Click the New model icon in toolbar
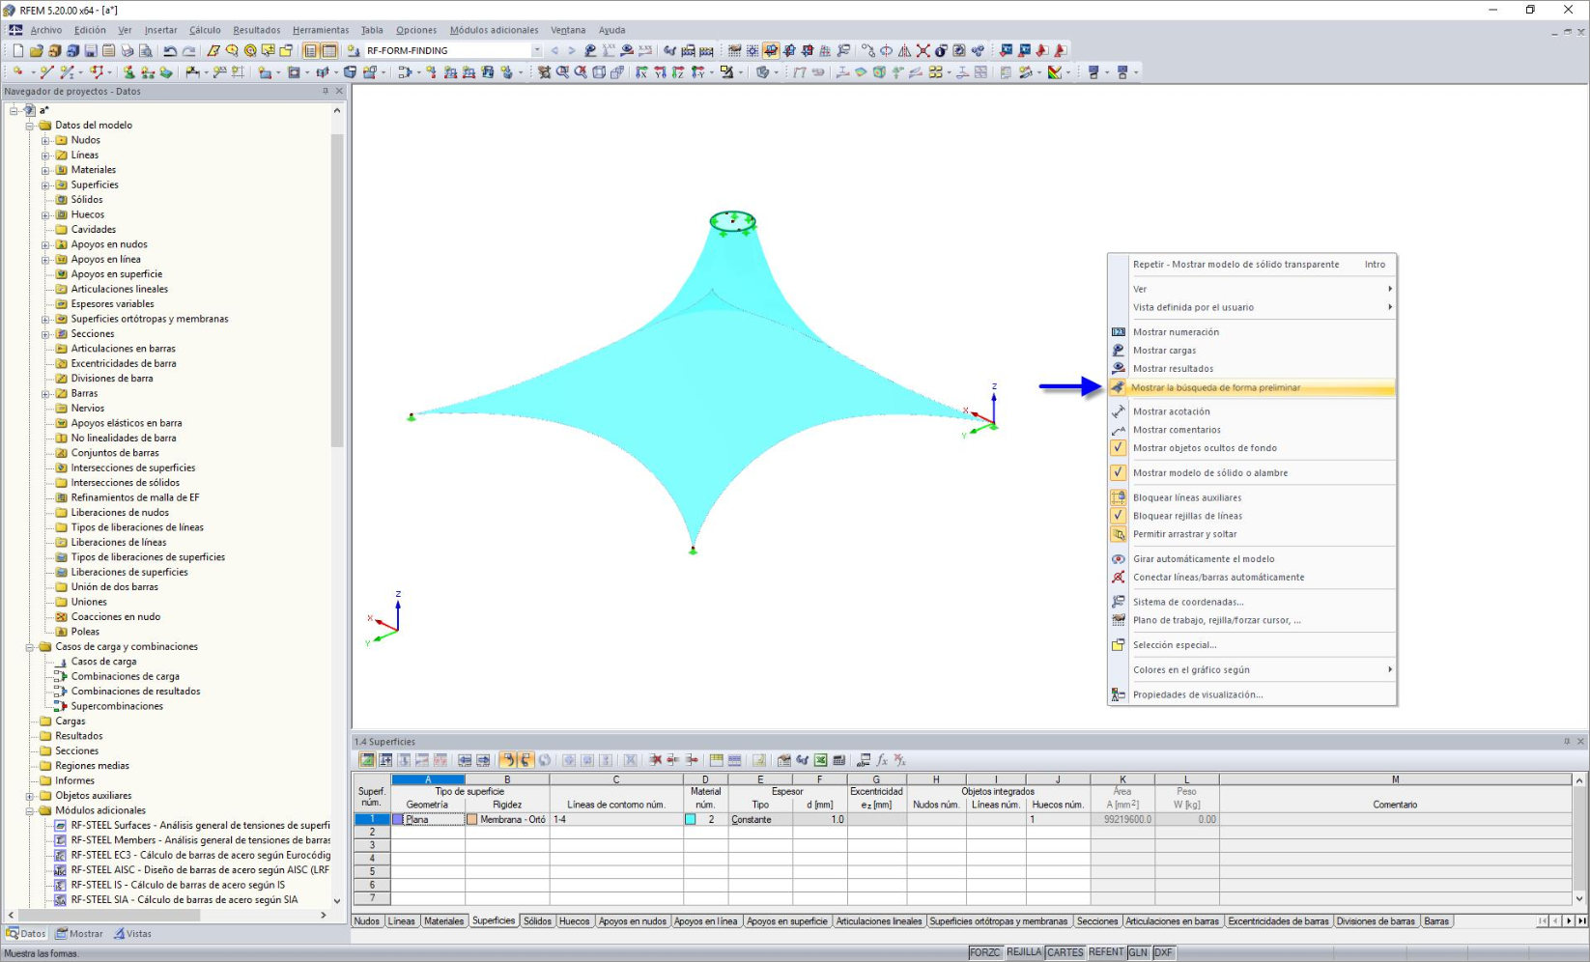 (17, 50)
